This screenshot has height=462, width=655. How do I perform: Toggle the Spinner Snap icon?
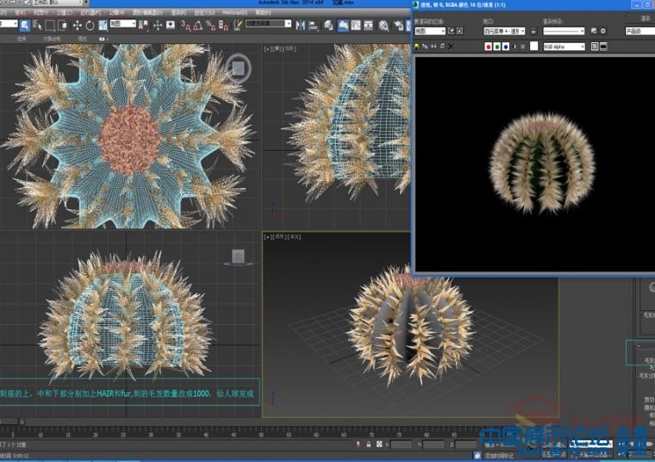coord(223,26)
